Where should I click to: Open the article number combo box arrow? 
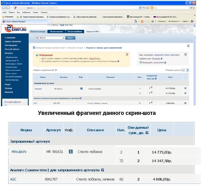(63, 38)
